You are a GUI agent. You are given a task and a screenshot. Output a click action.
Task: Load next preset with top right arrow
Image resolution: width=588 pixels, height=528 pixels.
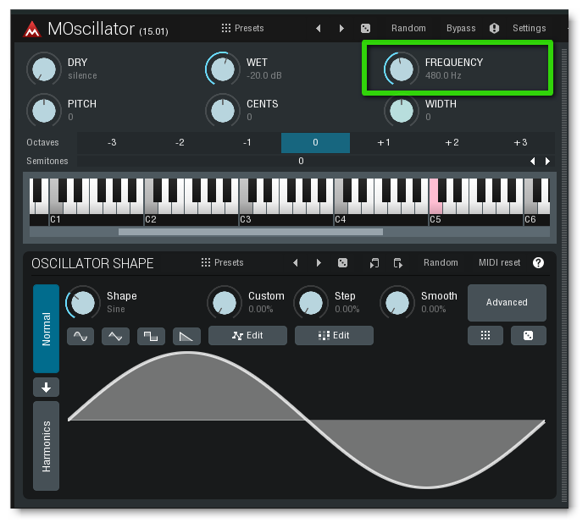tap(341, 29)
